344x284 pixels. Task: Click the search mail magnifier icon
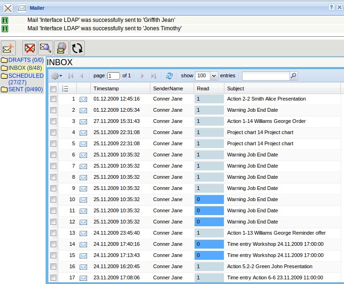[x=45, y=48]
